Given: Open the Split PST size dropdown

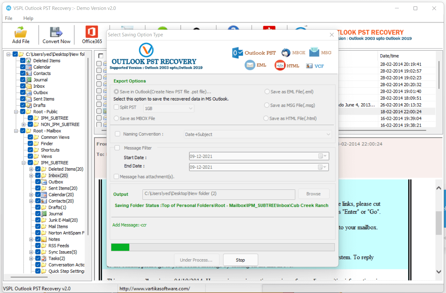Looking at the screenshot, I should (169, 108).
